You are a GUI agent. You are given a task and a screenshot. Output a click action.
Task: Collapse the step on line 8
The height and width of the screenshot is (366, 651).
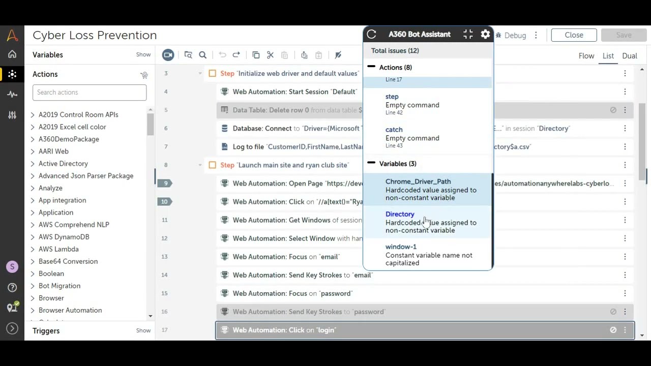tap(200, 165)
